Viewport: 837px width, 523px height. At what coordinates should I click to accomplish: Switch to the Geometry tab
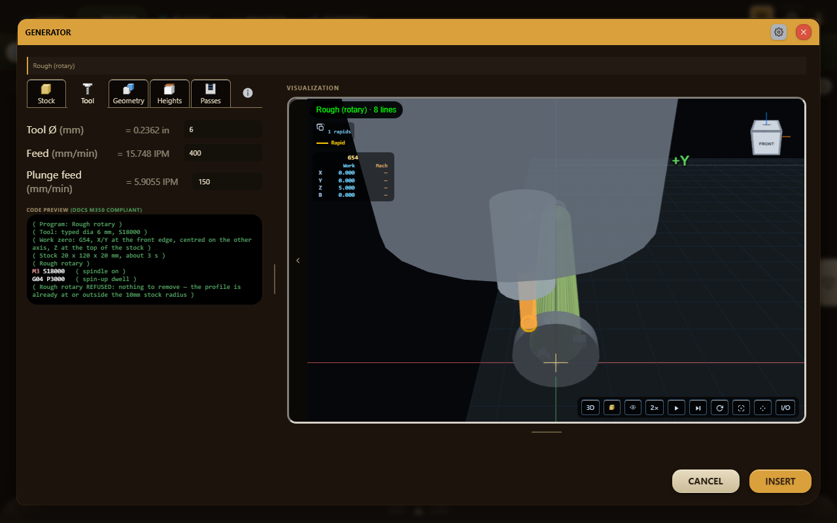[128, 93]
